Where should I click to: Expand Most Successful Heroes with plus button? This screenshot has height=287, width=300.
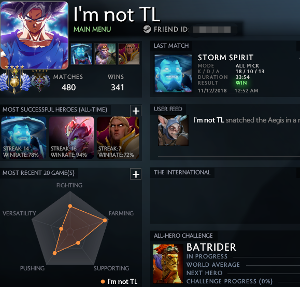click(136, 111)
